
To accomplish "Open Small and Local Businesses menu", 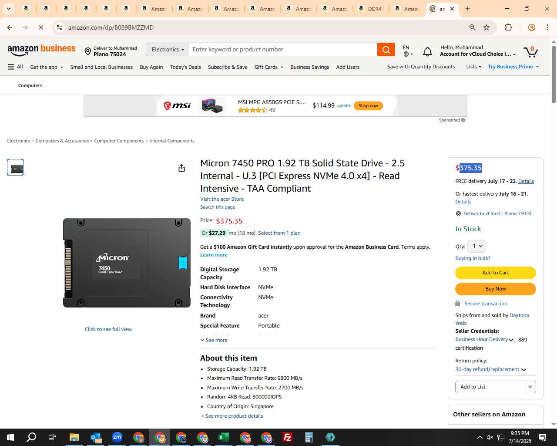I will [x=101, y=67].
